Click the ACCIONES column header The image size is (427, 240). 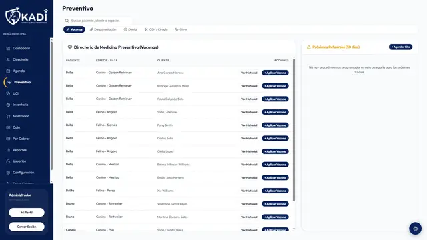tap(282, 61)
